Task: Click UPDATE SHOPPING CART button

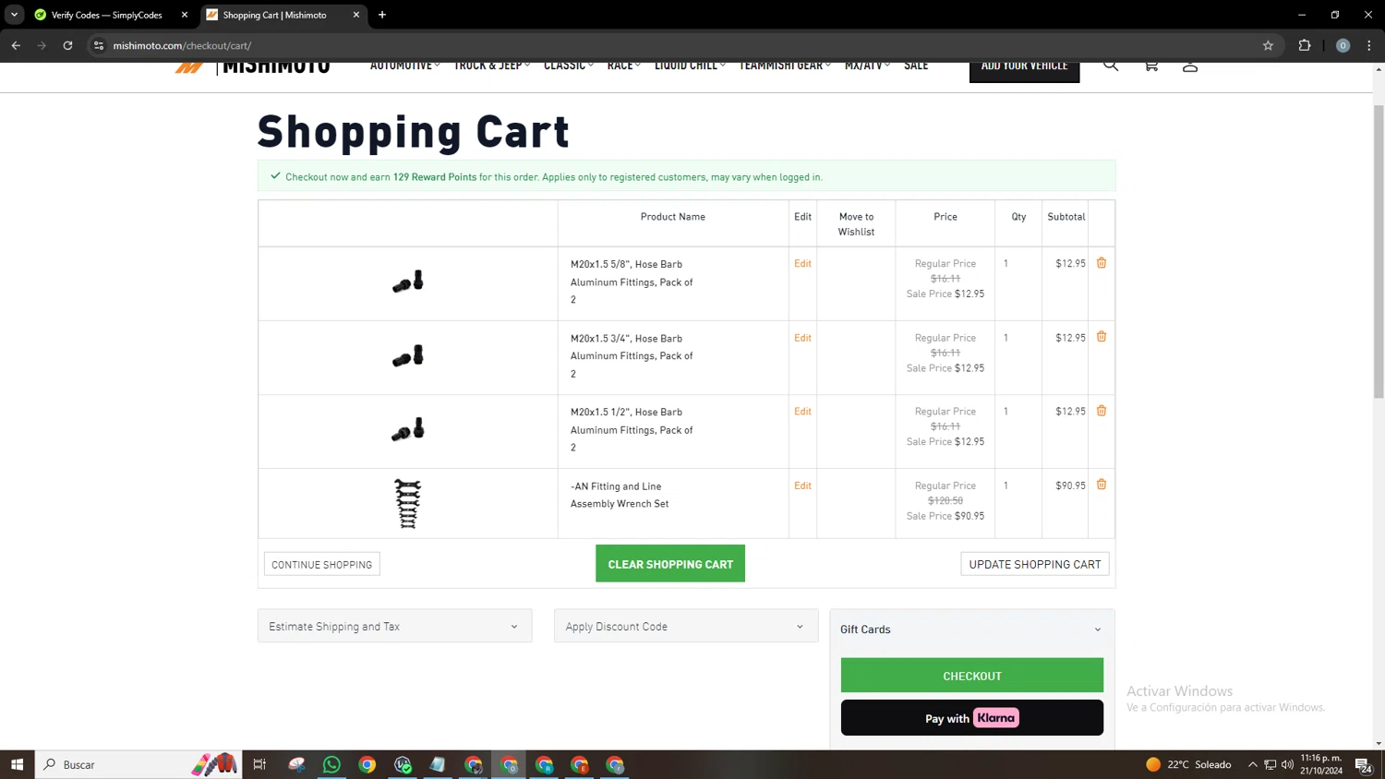Action: click(1034, 564)
